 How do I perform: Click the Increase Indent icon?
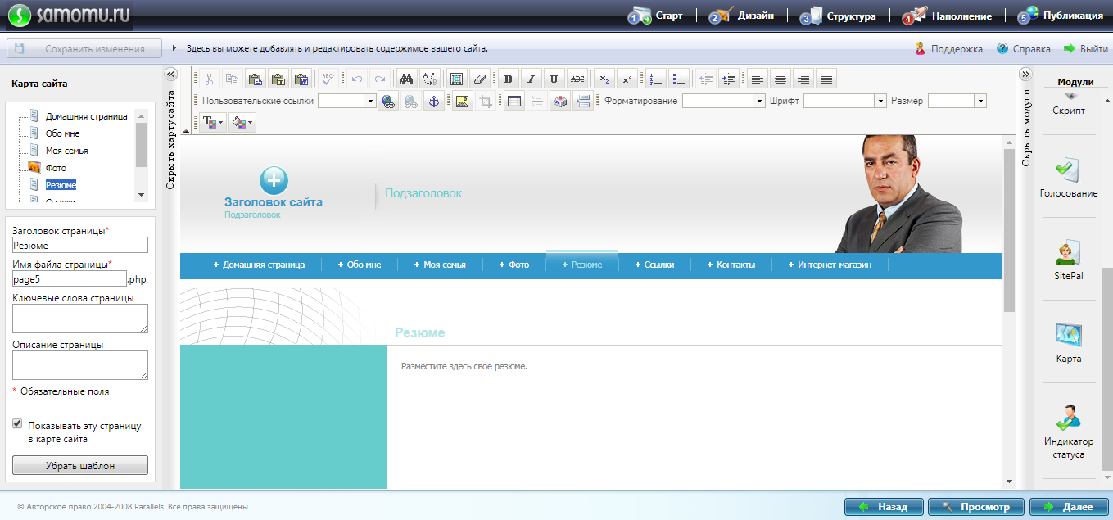click(729, 79)
